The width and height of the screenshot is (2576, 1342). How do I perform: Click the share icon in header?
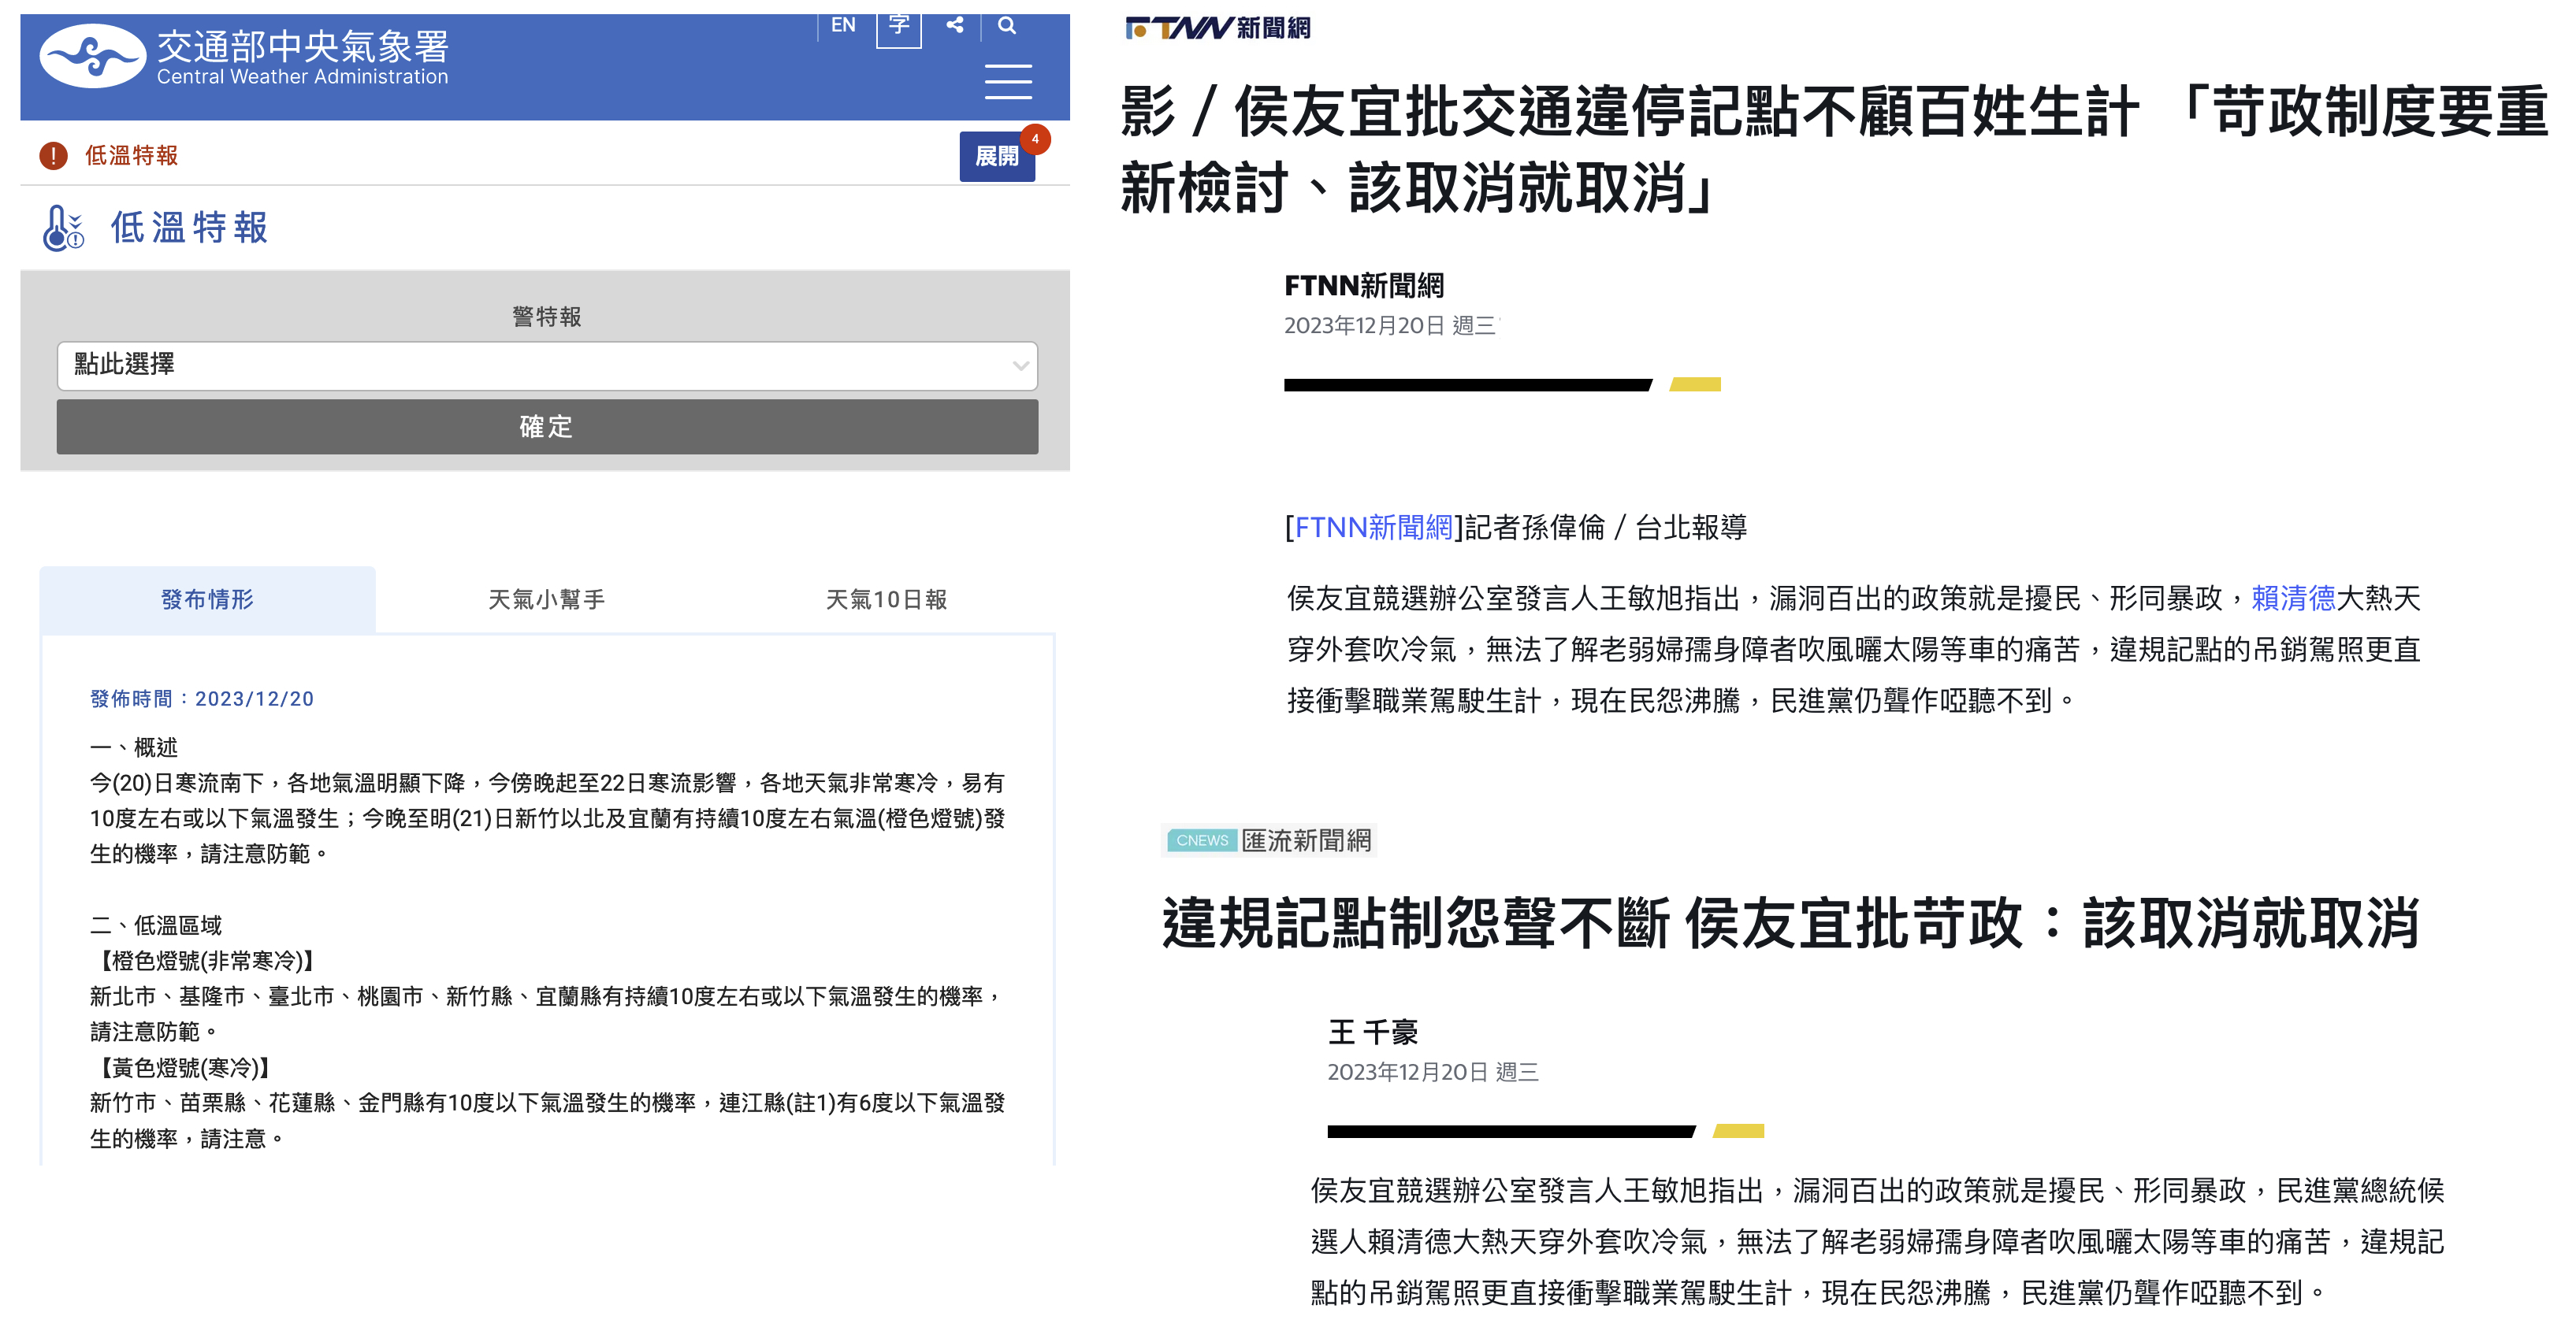[x=955, y=25]
